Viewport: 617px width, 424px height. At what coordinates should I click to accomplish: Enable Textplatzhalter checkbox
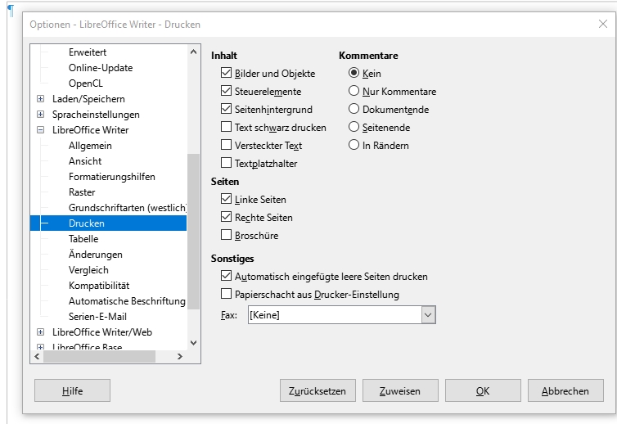pyautogui.click(x=226, y=163)
